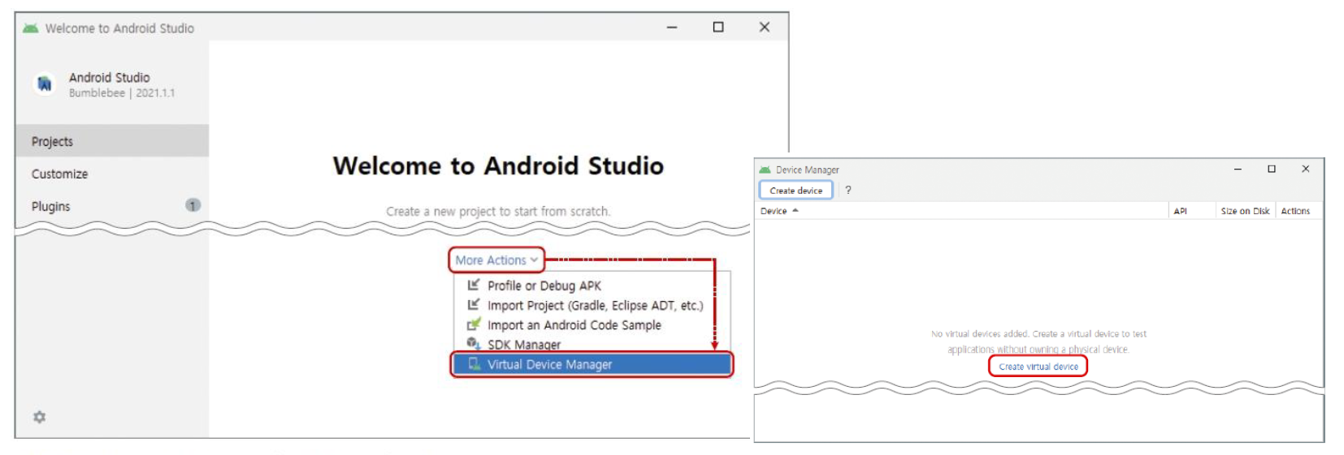Click the Android Studio Bumblebee logo icon
The width and height of the screenshot is (1344, 455).
45,84
